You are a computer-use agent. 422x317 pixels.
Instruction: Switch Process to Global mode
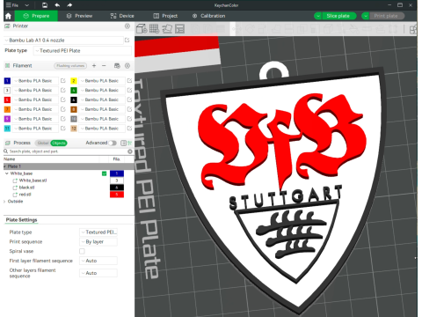(x=43, y=143)
